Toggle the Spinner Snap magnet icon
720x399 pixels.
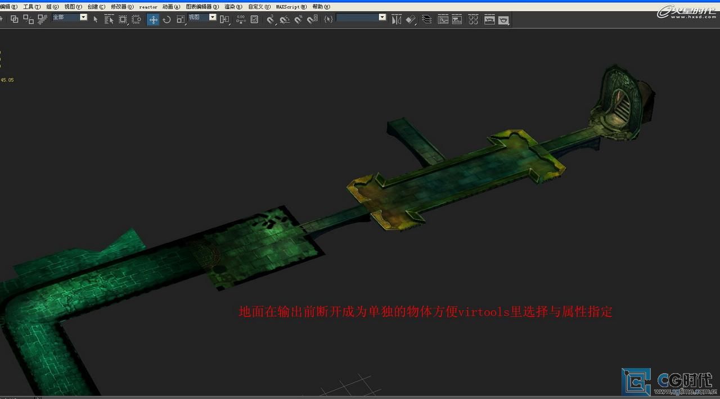312,19
